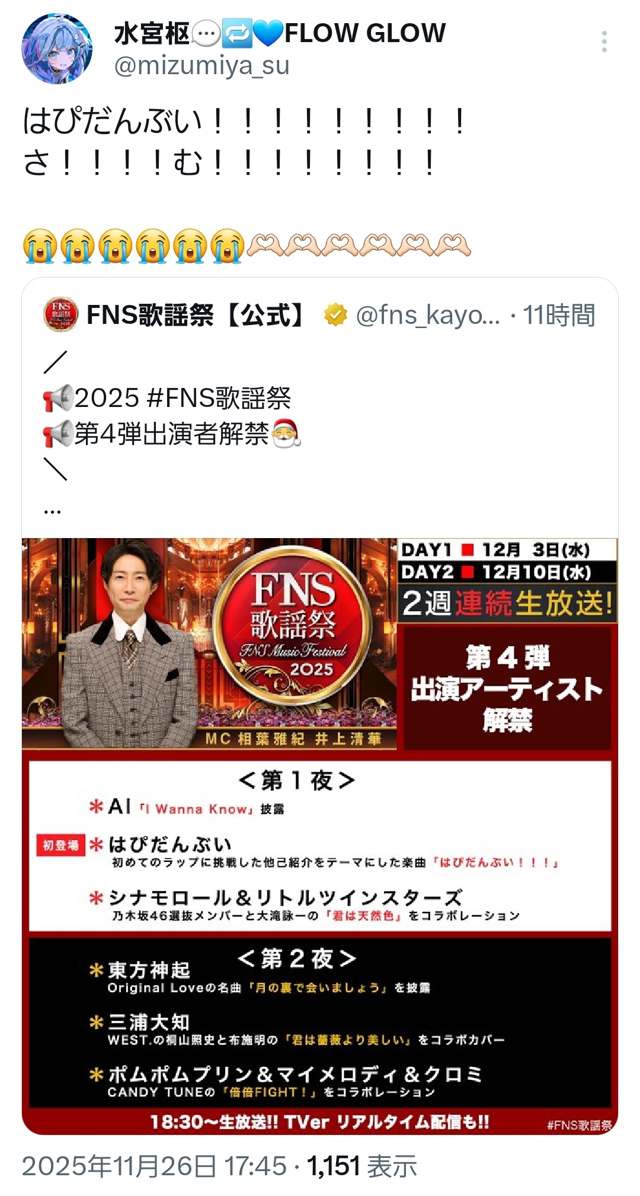Expand the truncated quoted post ellipsis
This screenshot has width=640, height=1196.
click(x=52, y=509)
